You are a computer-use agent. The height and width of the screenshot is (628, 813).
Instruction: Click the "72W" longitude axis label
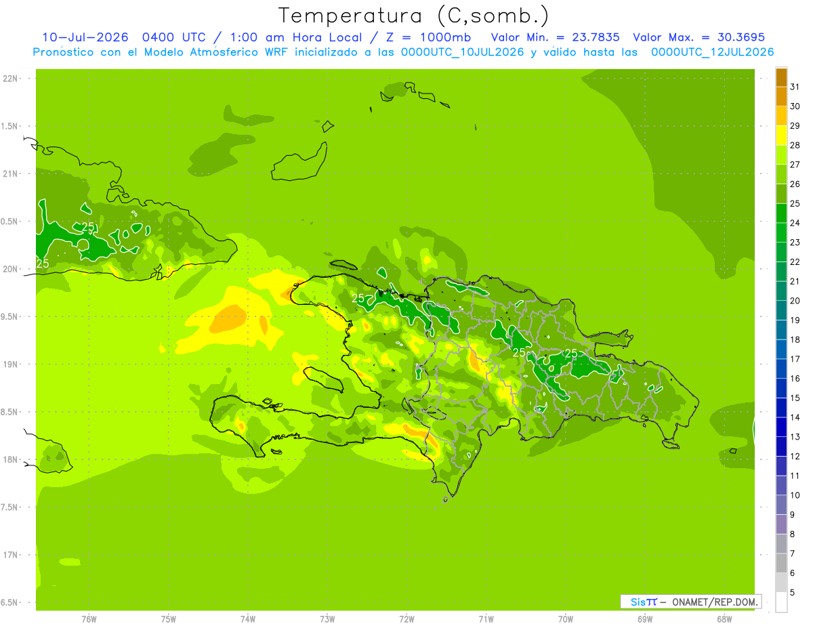tap(406, 619)
